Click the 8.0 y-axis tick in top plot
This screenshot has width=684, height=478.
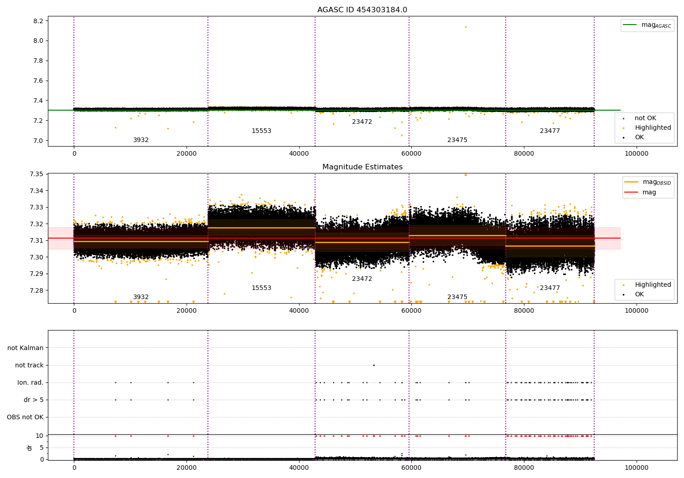tap(38, 41)
